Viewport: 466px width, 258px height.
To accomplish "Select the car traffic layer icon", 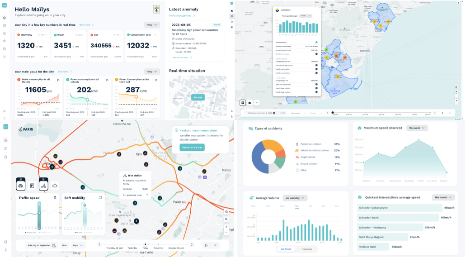I will pyautogui.click(x=21, y=185).
